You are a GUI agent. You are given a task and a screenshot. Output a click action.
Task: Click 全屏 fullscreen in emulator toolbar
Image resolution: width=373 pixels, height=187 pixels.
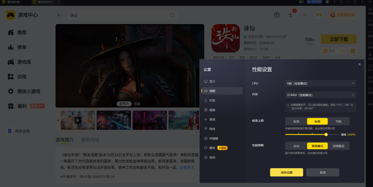370,45
